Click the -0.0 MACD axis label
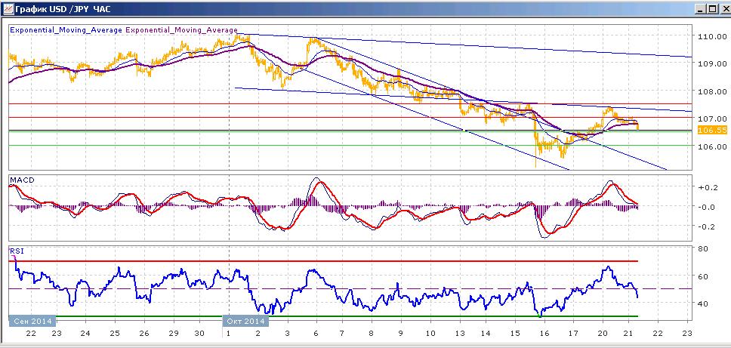731x348 pixels. coord(705,207)
